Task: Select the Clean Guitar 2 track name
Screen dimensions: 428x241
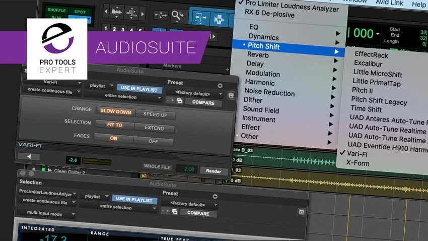Action: pos(69,172)
